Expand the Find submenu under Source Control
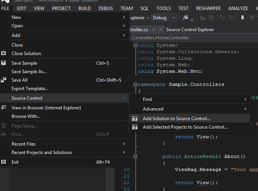The height and width of the screenshot is (191, 258). click(x=245, y=99)
